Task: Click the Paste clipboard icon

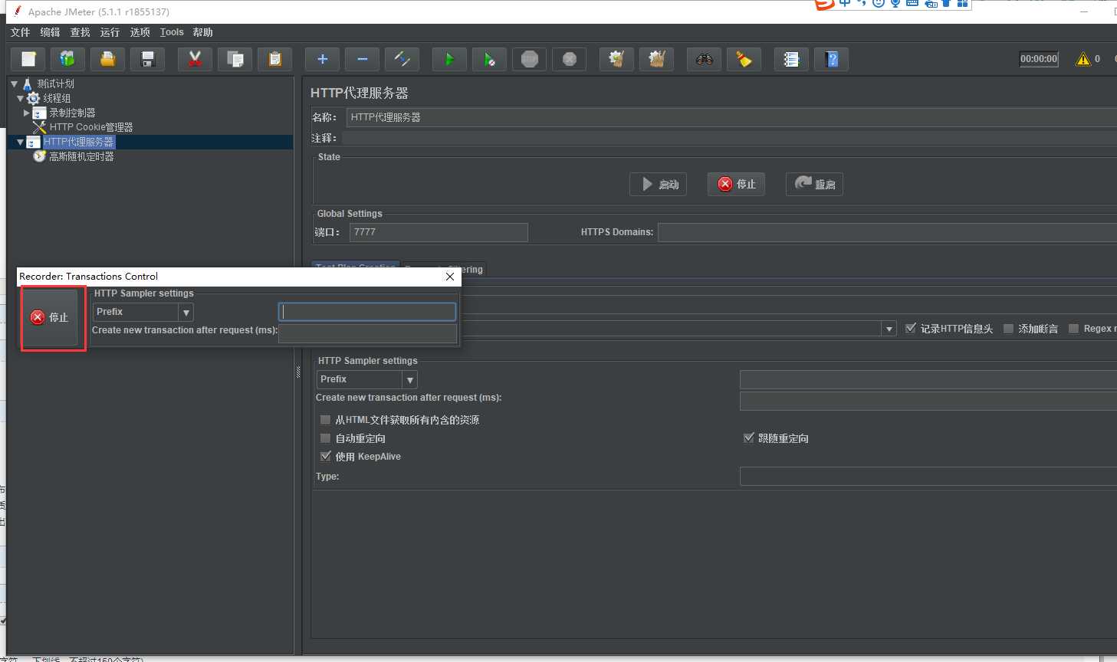Action: pos(274,59)
